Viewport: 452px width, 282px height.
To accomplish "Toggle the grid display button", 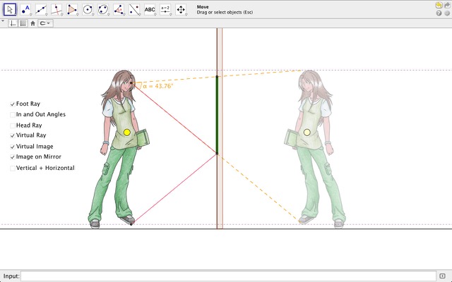I will pyautogui.click(x=23, y=23).
